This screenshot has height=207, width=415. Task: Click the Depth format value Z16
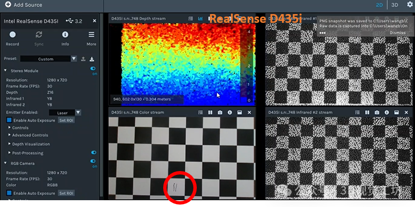coord(50,92)
